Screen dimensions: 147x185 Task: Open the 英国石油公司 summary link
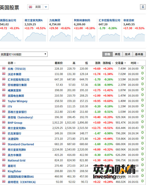coord(8,20)
